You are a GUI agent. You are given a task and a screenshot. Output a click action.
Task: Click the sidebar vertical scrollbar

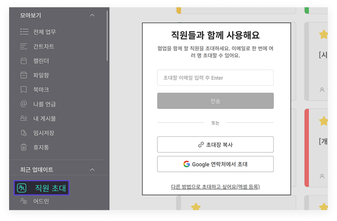point(108,40)
